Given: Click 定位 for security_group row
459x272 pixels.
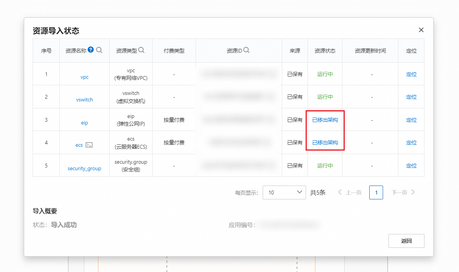Looking at the screenshot, I should click(411, 166).
